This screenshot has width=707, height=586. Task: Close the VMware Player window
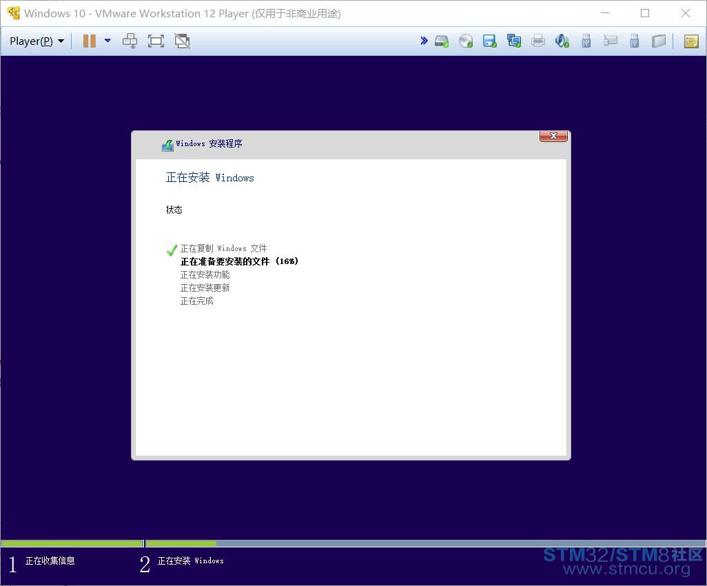point(686,13)
